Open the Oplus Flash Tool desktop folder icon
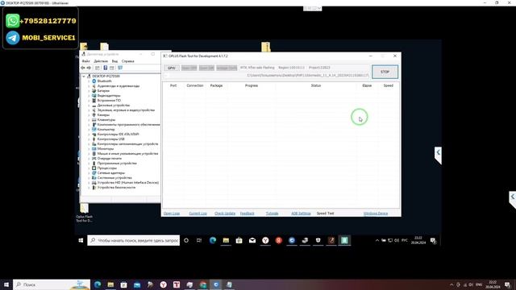Viewport: 516px width, 290px height. coord(84,209)
